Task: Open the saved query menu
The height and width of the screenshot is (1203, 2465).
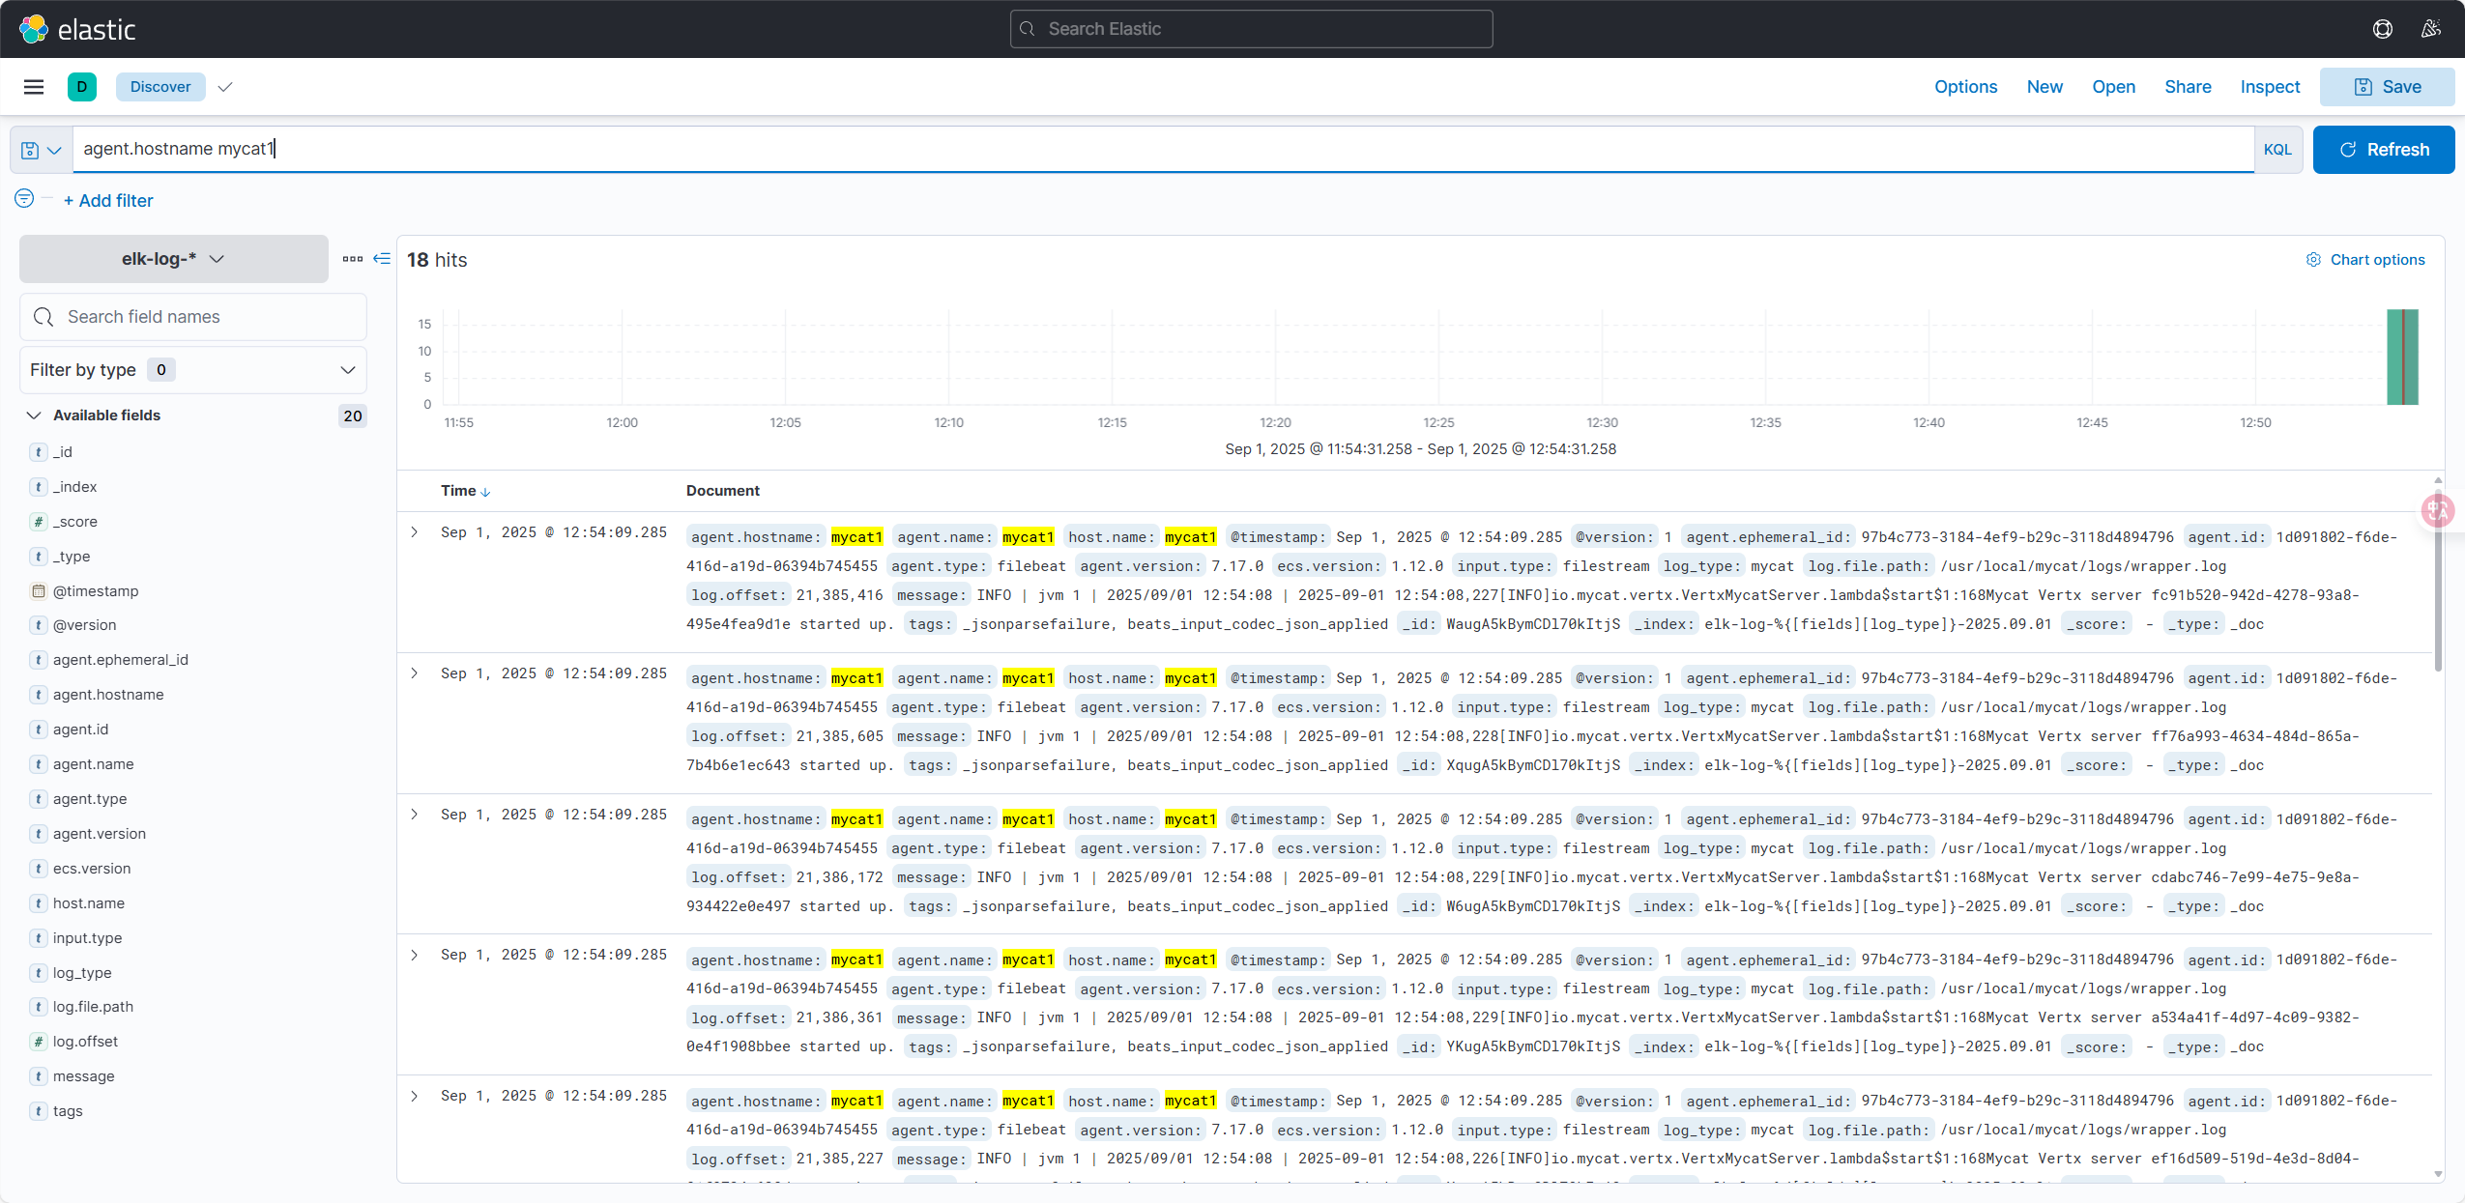Action: (42, 150)
